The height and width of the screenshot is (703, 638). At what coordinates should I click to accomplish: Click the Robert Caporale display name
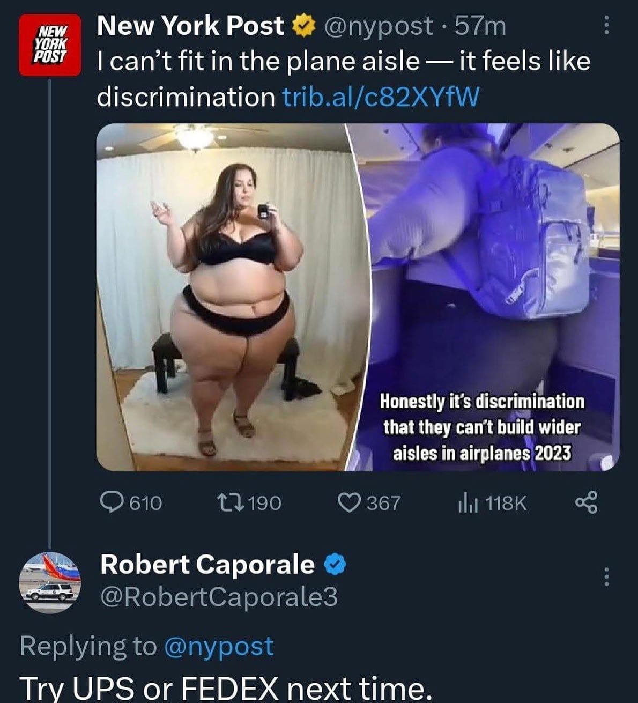[207, 565]
